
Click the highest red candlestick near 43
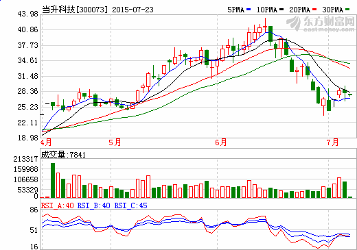pos(265,25)
